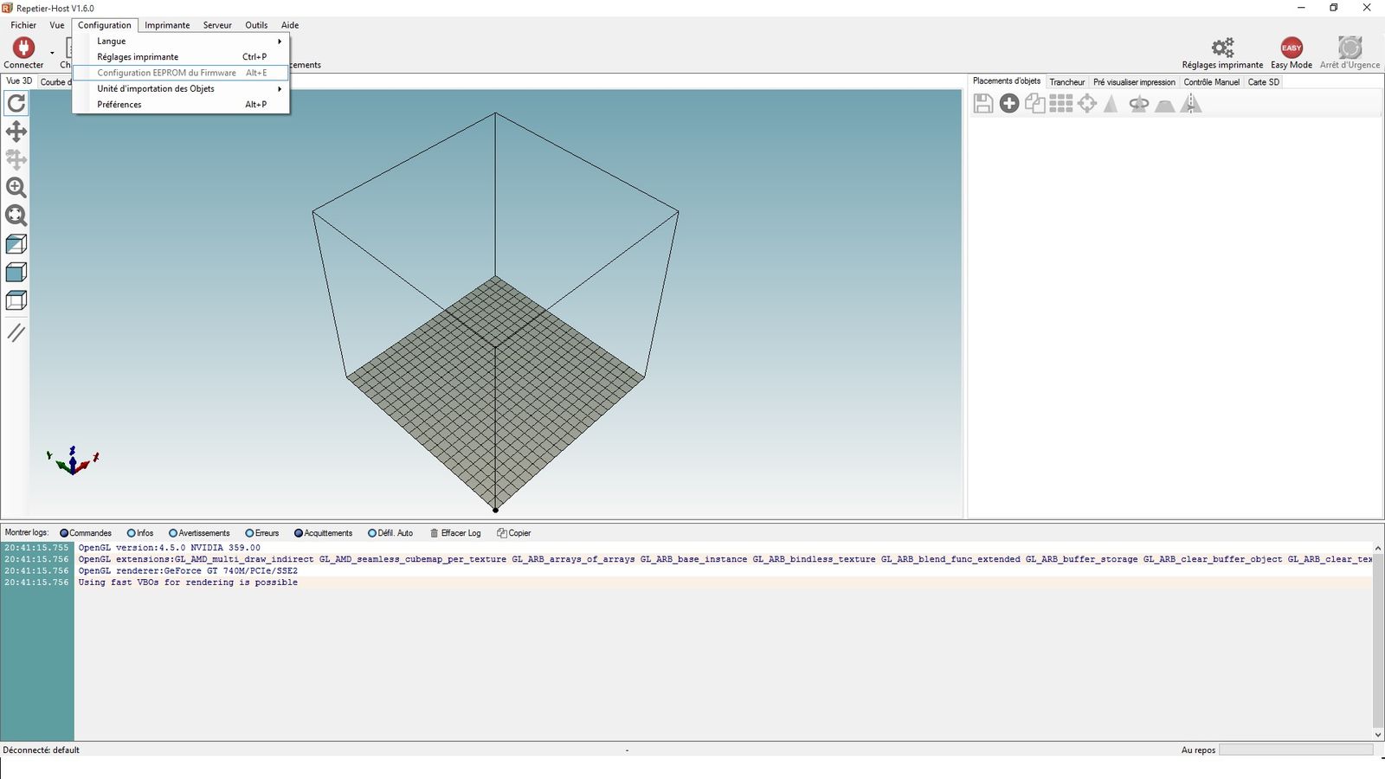Click scroll-up arrow of log scrollbar
This screenshot has height=779, width=1385.
click(1378, 548)
